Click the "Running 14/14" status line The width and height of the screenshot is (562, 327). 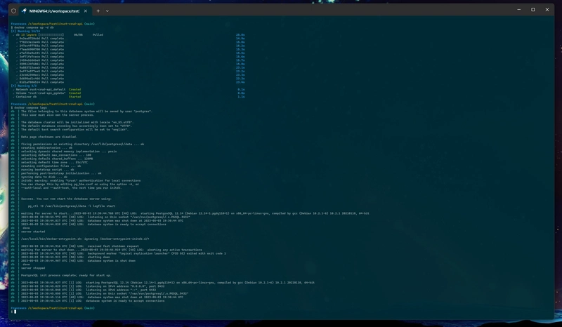25,31
